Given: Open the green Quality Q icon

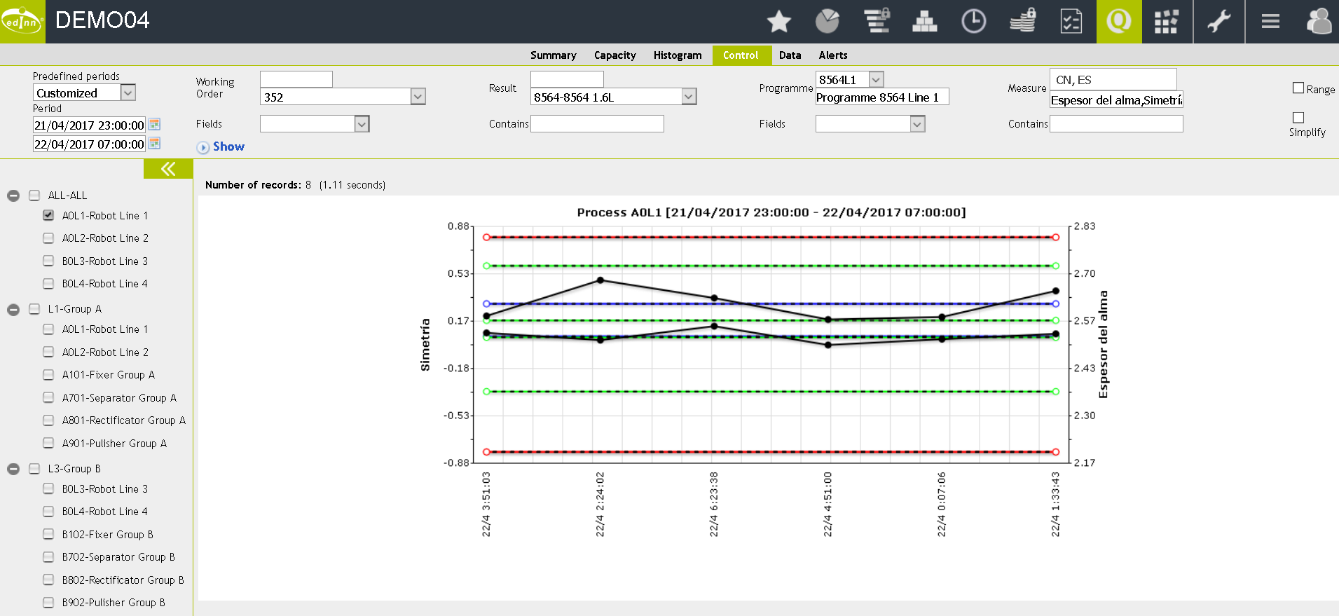Looking at the screenshot, I should coord(1119,22).
